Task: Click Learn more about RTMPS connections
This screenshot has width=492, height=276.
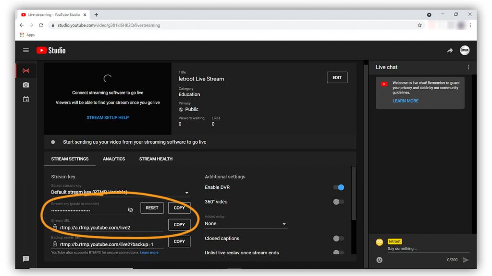Action: tap(149, 253)
